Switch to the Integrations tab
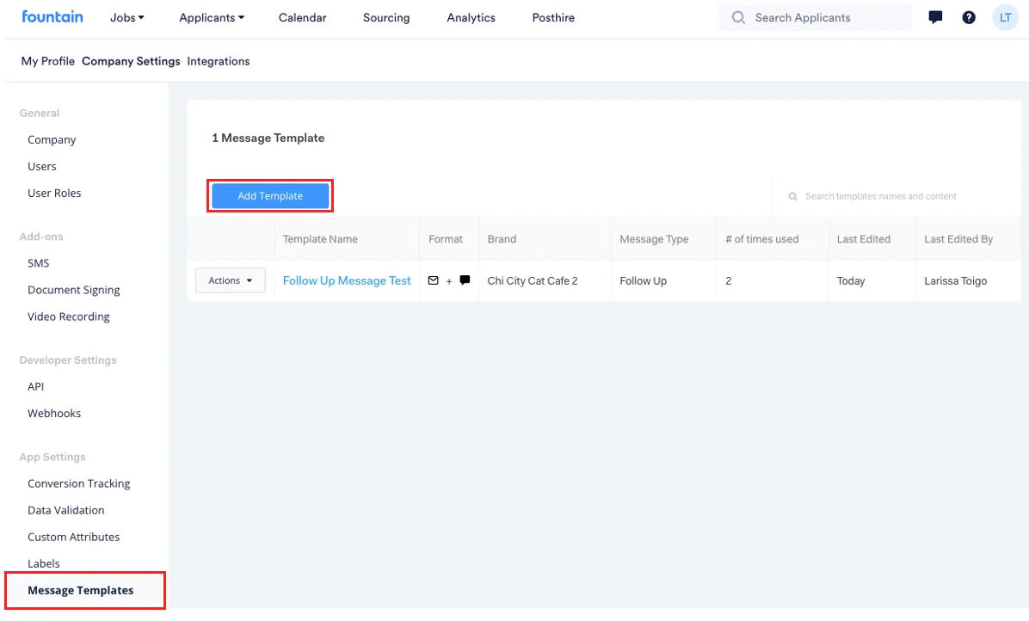1029x621 pixels. [x=219, y=61]
